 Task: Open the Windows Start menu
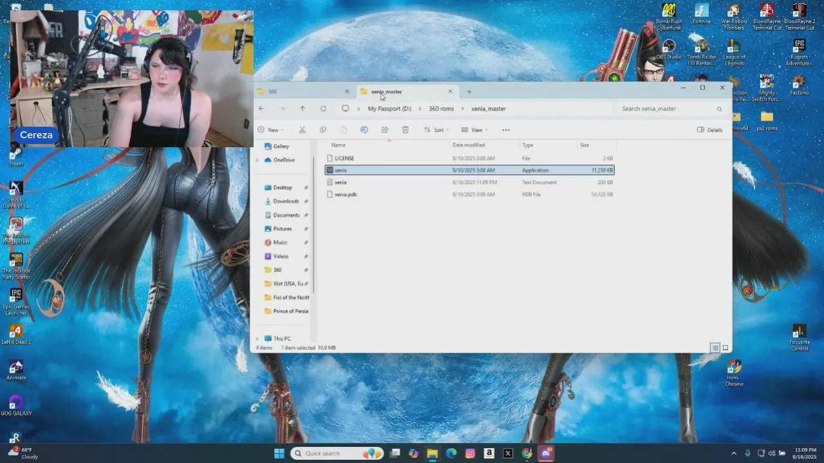pos(279,453)
